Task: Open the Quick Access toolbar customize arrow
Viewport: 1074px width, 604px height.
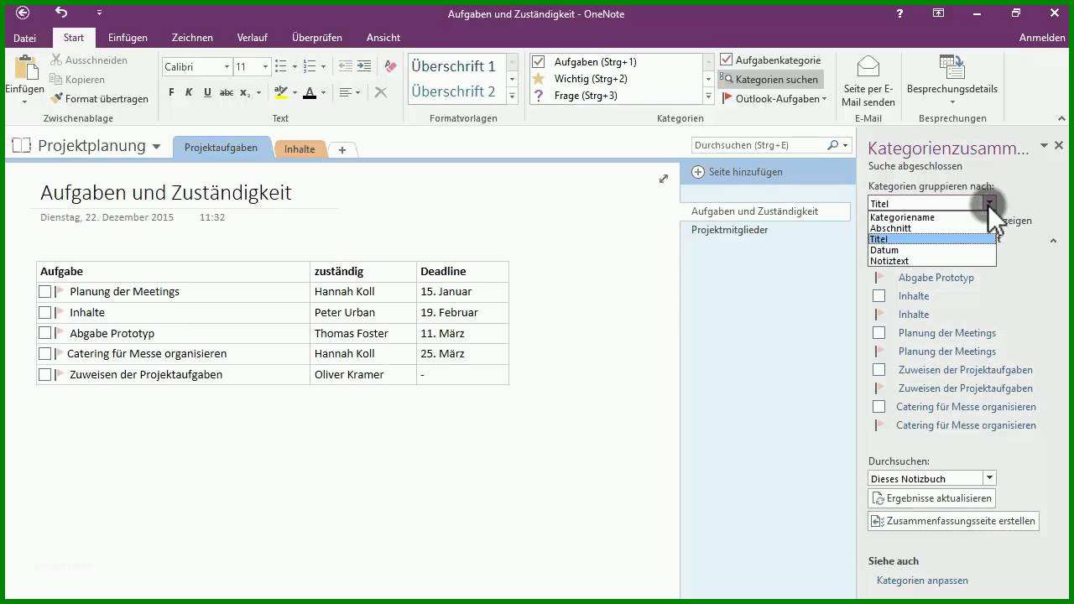Action: [99, 13]
